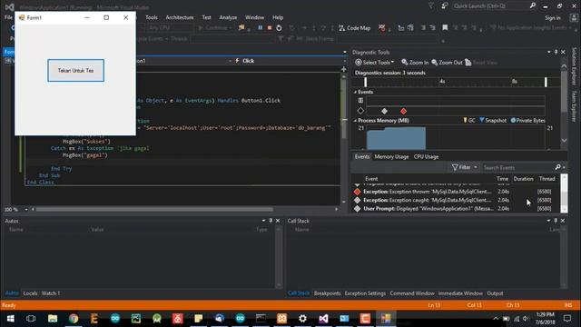Toggle the Snapshot legend in Process Memory
581x327 pixels.
[x=493, y=121]
